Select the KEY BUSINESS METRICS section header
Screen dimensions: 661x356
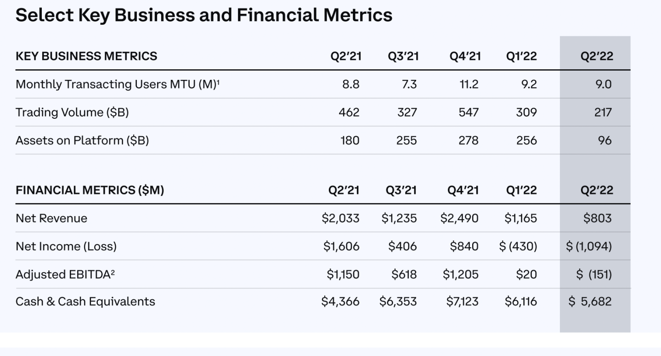pos(86,56)
